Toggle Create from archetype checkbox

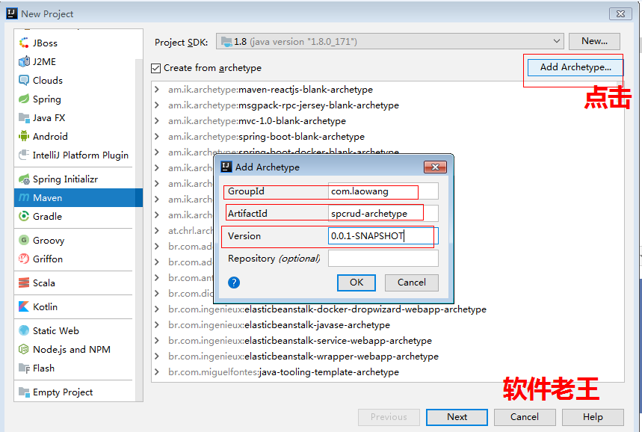(155, 68)
